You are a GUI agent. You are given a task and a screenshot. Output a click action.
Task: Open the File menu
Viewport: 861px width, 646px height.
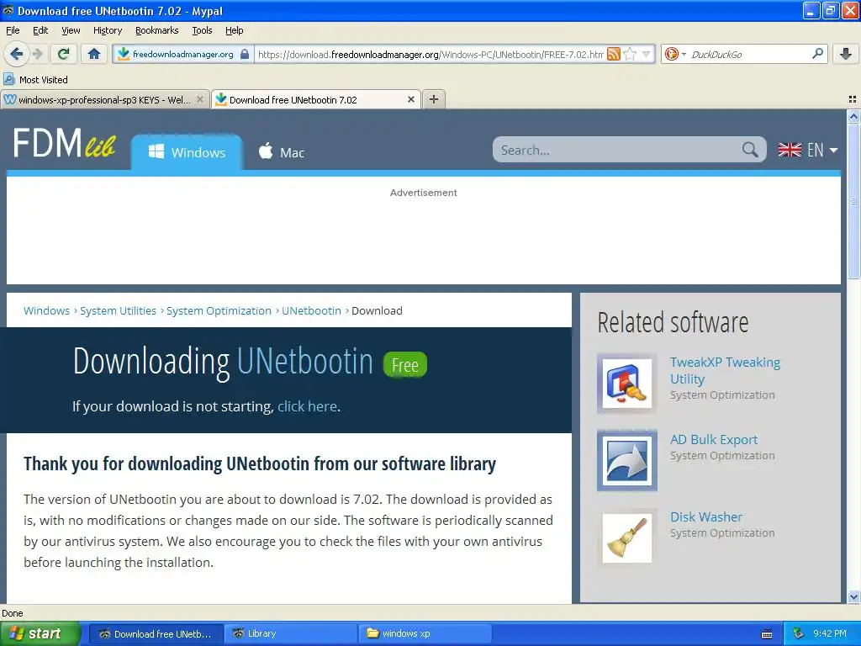coord(13,30)
